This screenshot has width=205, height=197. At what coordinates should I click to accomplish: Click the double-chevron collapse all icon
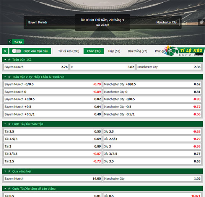[x=5, y=51]
